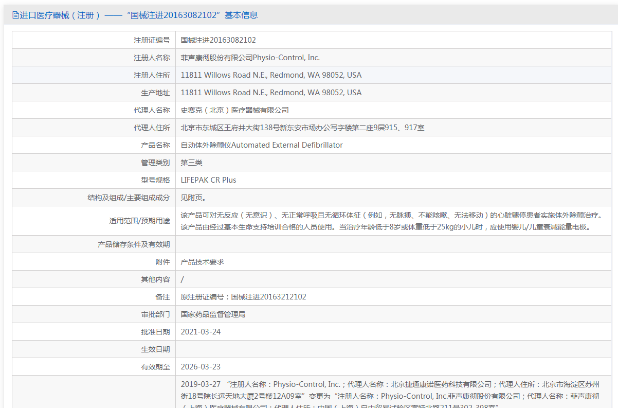Click the title text 进口医疗器械（注册）
The image size is (618, 408).
pyautogui.click(x=60, y=15)
